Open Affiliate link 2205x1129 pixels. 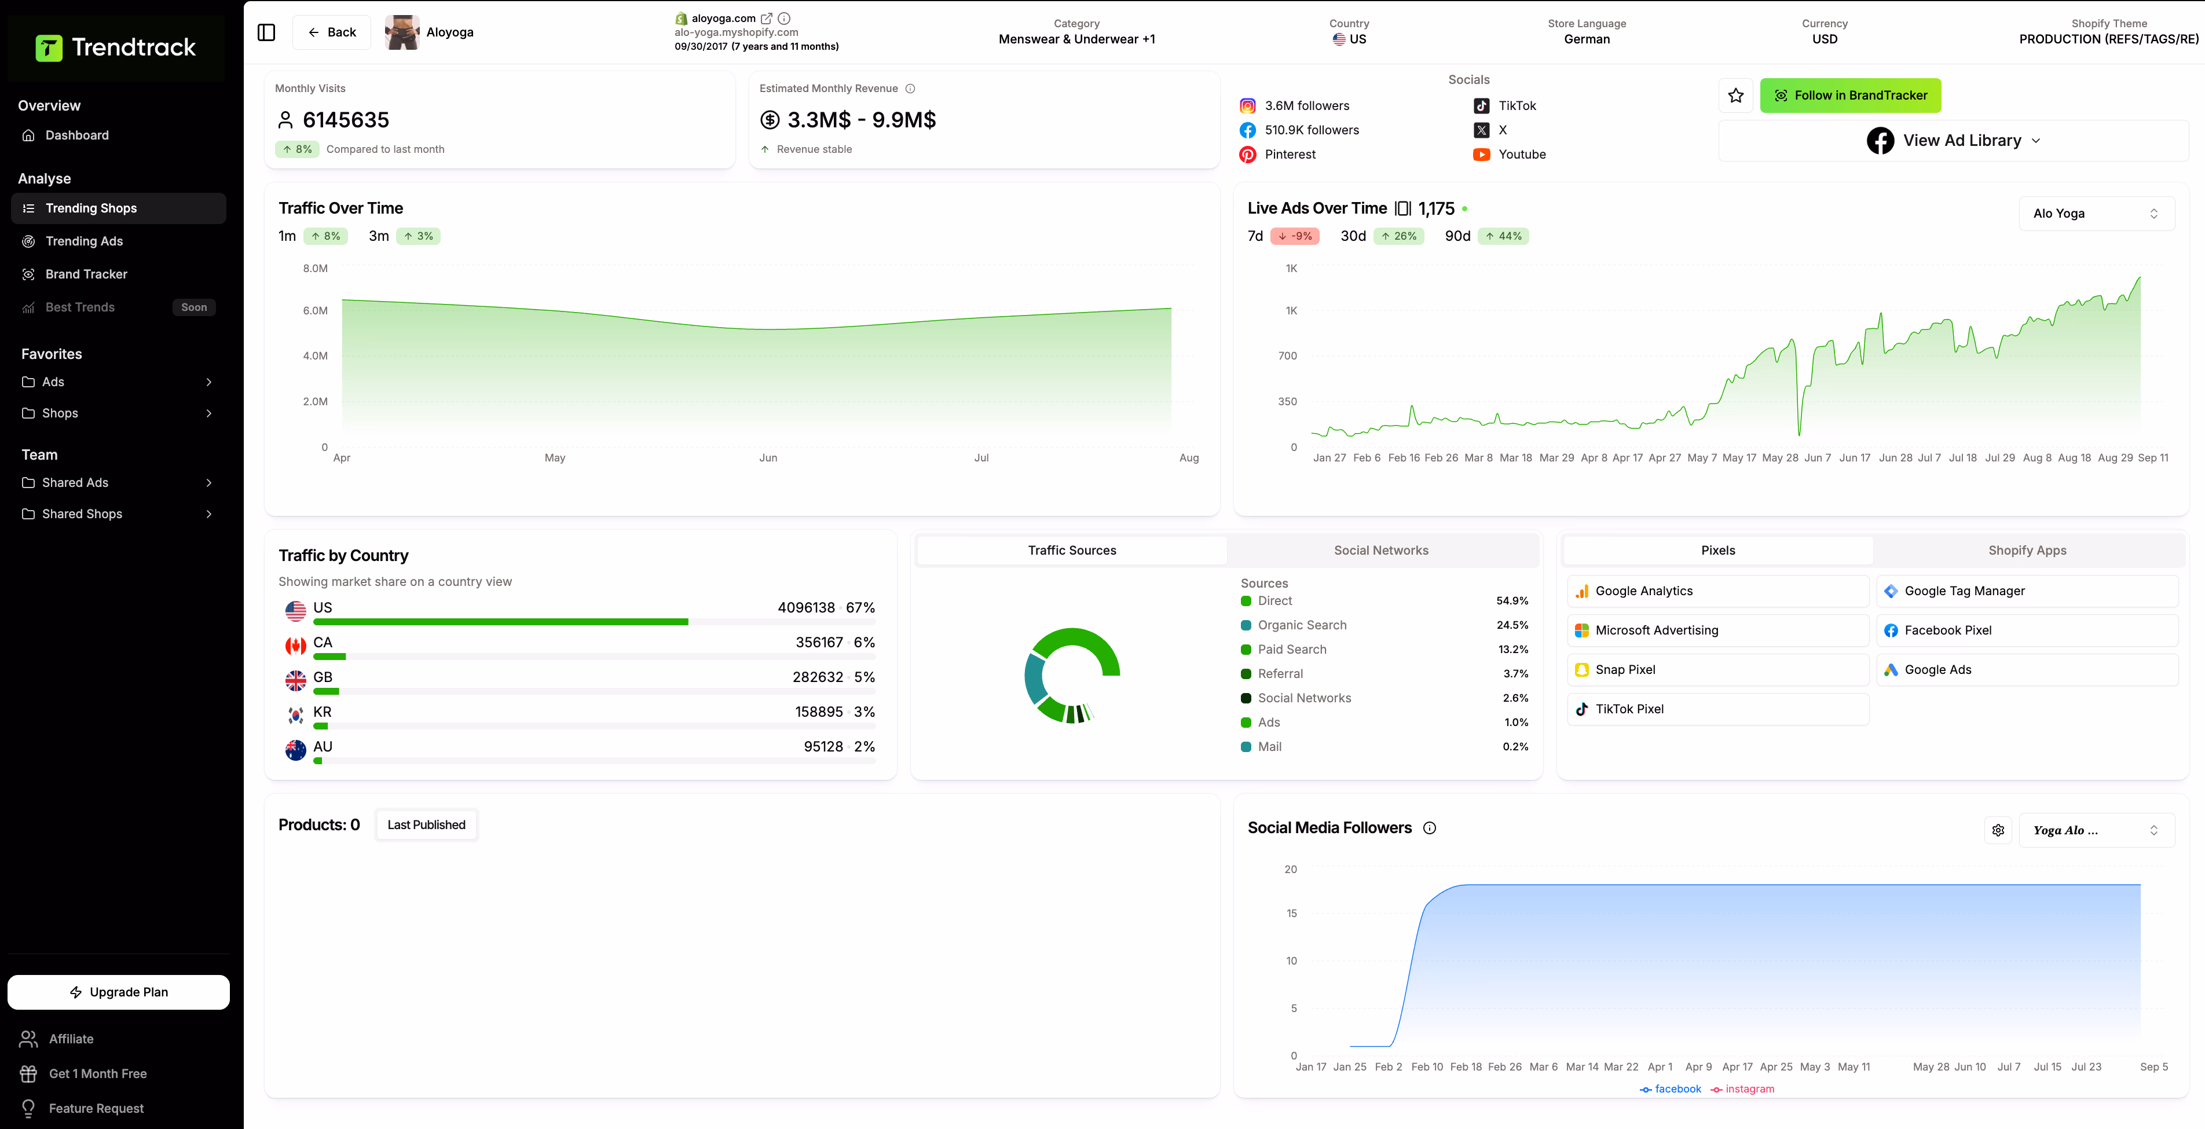[x=71, y=1039]
